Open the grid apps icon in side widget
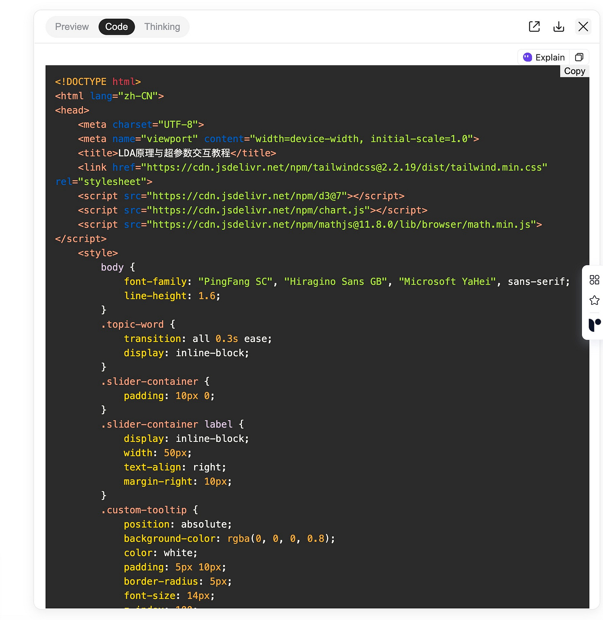This screenshot has width=603, height=620. click(x=594, y=280)
